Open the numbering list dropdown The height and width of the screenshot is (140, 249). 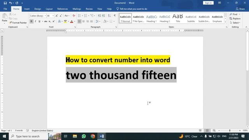[x=89, y=16]
